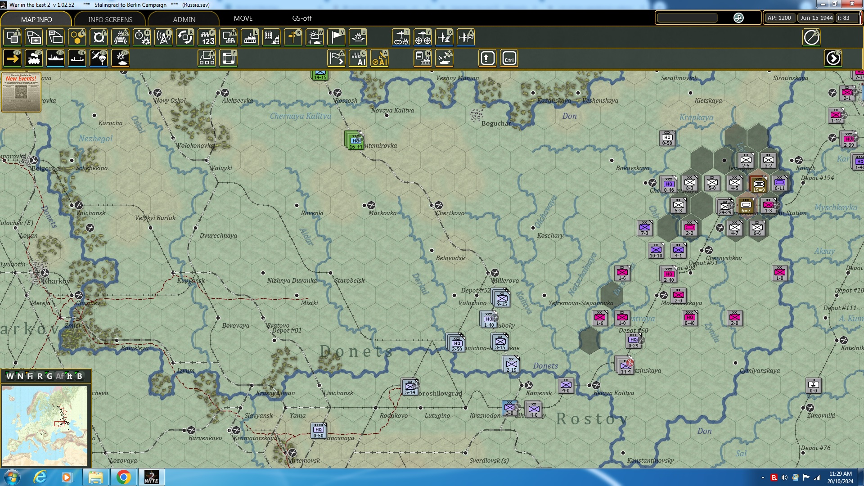The image size is (864, 486).
Task: Open File Explorer folder on taskbar
Action: [96, 477]
